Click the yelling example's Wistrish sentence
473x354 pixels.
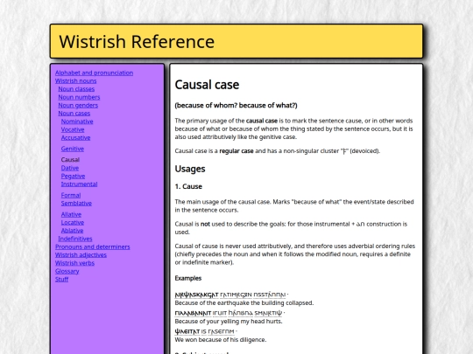click(x=229, y=314)
